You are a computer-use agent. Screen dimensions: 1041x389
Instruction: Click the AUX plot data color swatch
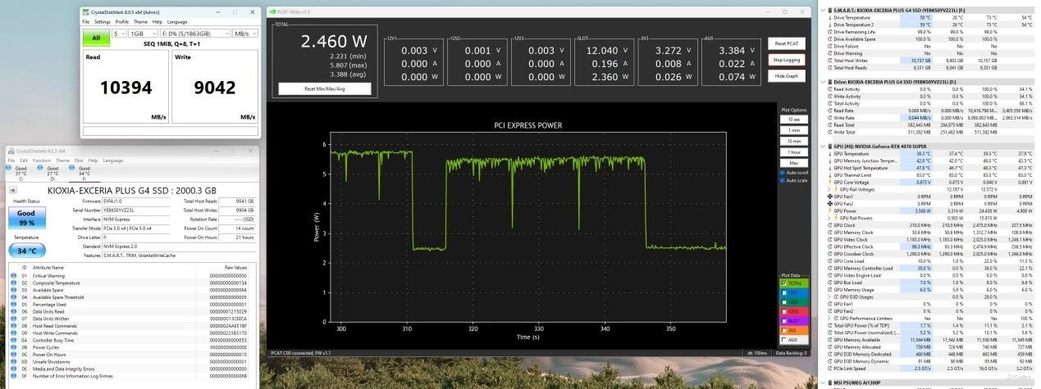783,339
